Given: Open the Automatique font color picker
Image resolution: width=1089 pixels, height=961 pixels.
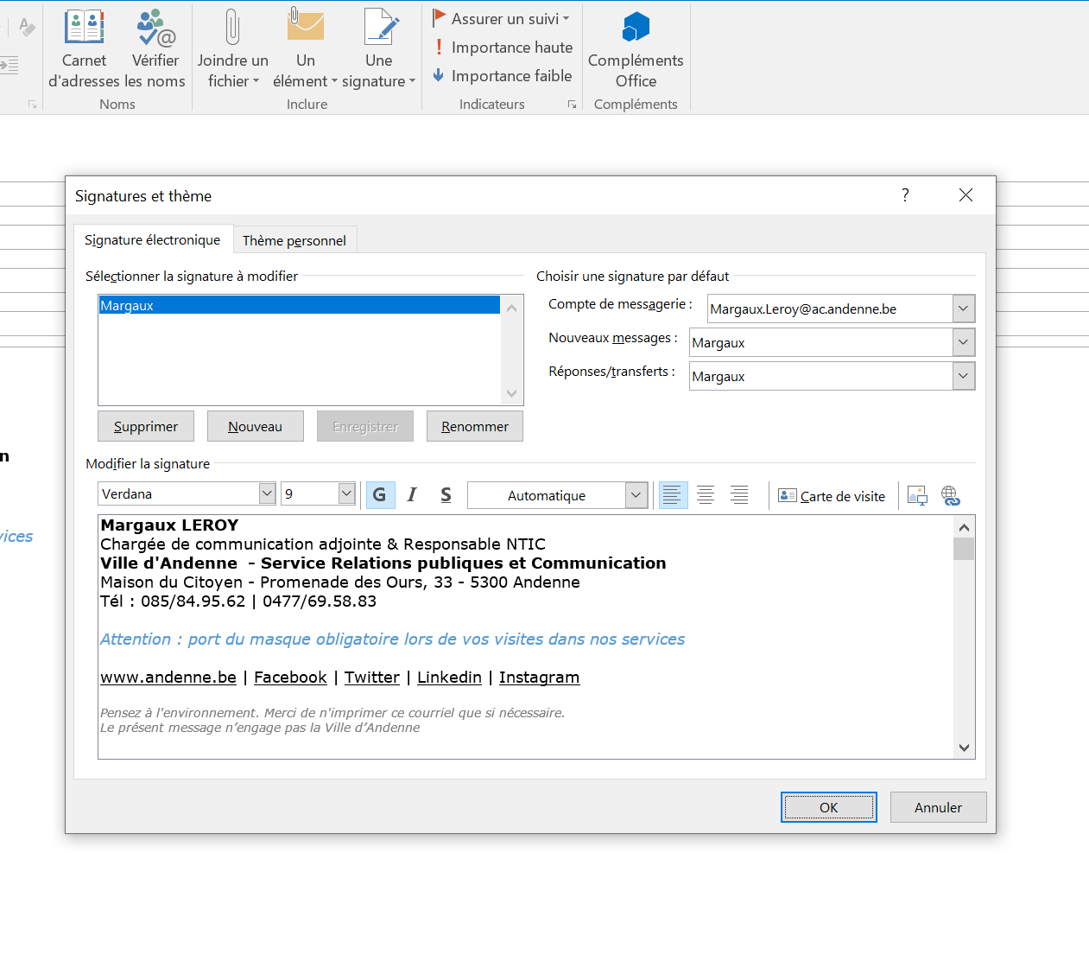Looking at the screenshot, I should [636, 496].
